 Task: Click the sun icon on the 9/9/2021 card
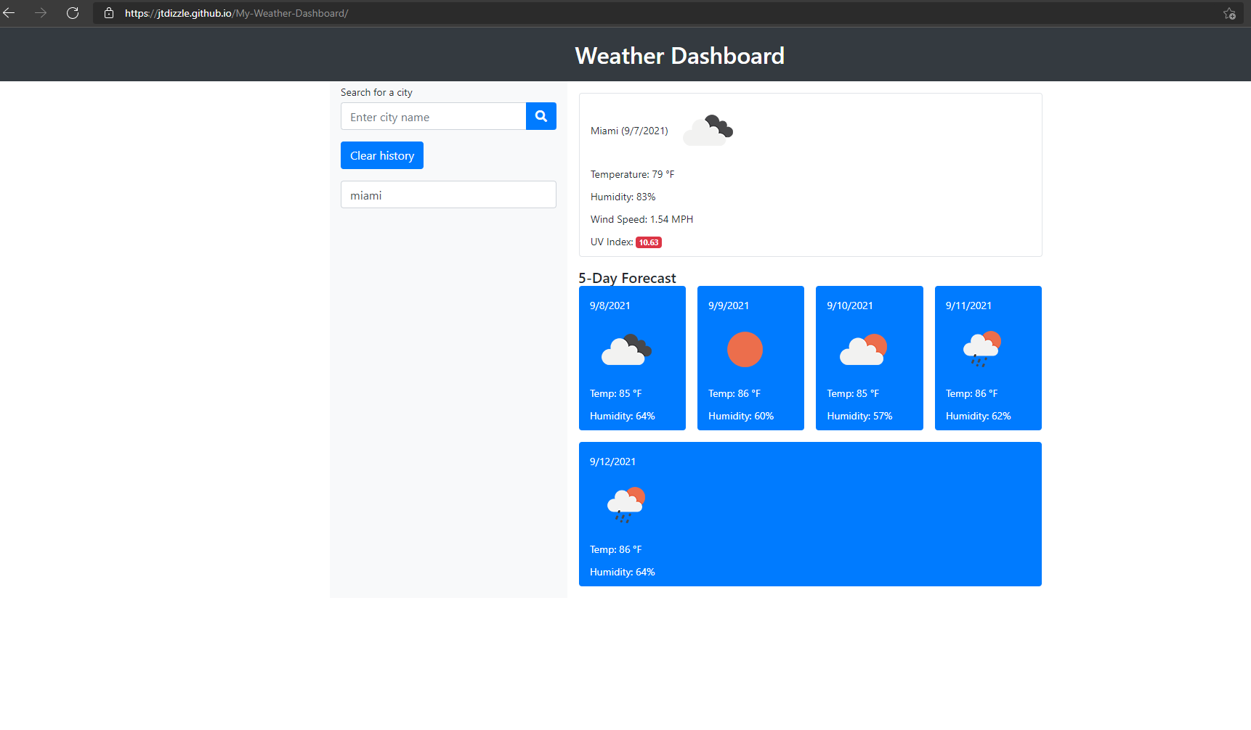coord(745,350)
